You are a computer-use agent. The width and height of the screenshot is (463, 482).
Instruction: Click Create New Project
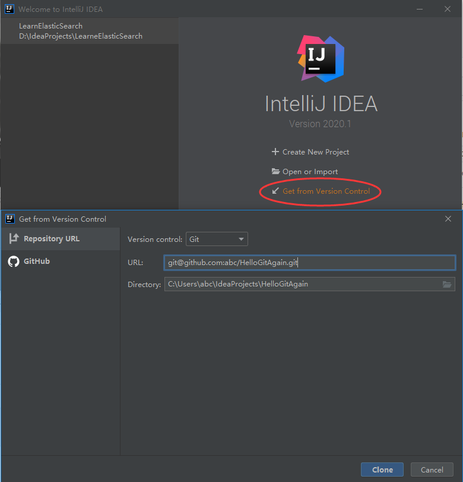(315, 152)
